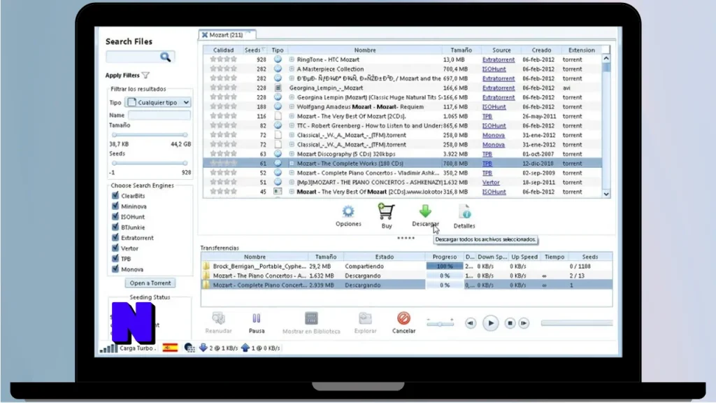Image resolution: width=716 pixels, height=403 pixels.
Task: Expand Mozart - Complete Piano Concertos result
Action: tap(292, 173)
